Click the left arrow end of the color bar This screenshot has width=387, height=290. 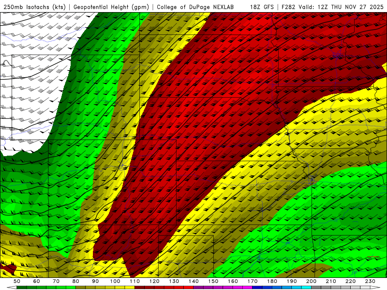(x=11, y=288)
